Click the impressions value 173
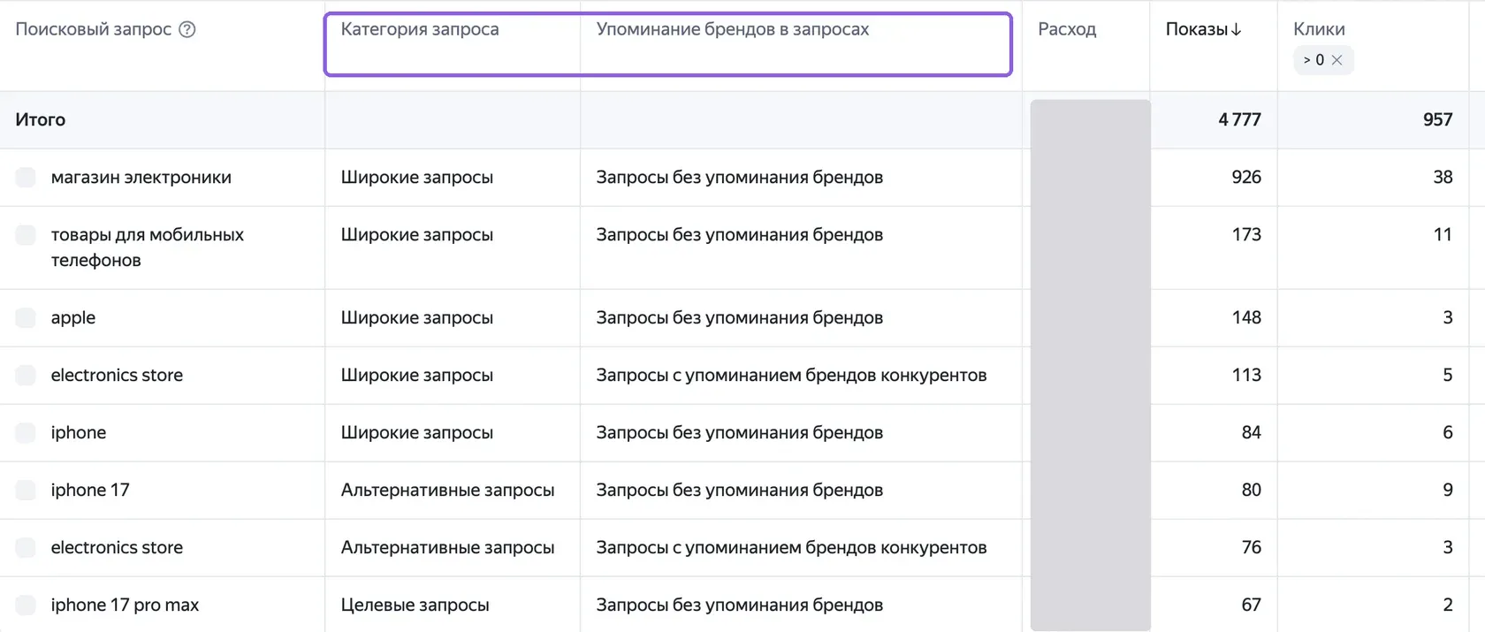The height and width of the screenshot is (632, 1485). [x=1246, y=234]
